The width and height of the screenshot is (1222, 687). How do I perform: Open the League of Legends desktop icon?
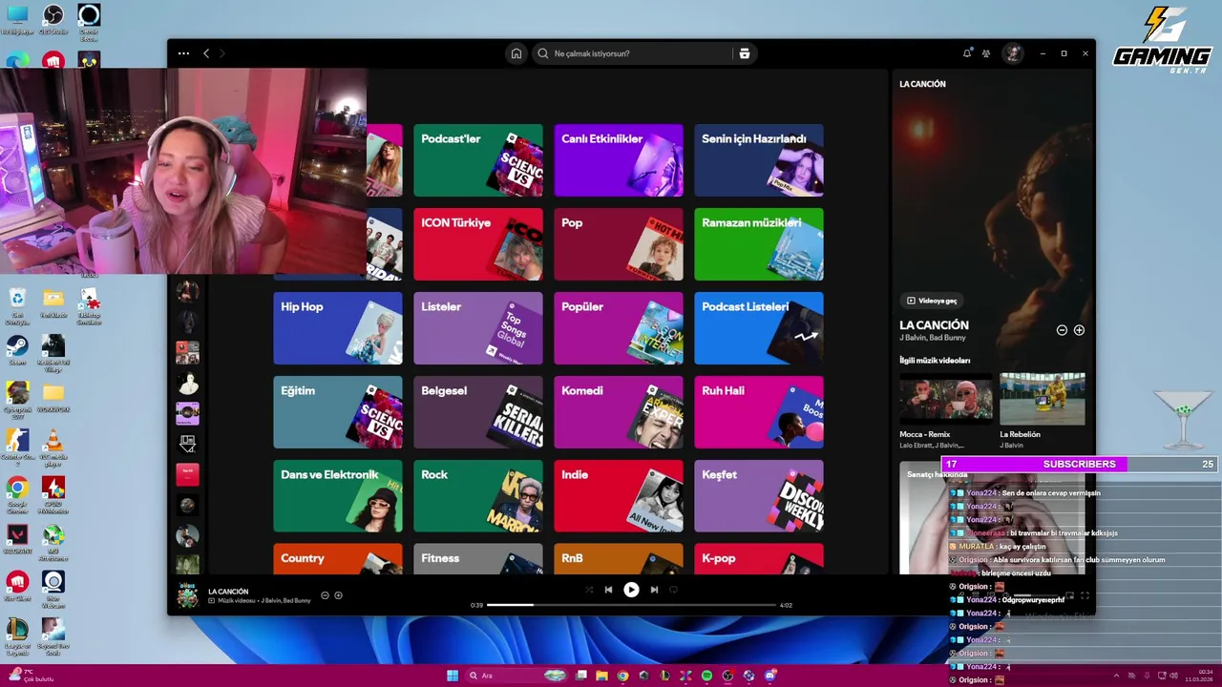[x=17, y=635]
